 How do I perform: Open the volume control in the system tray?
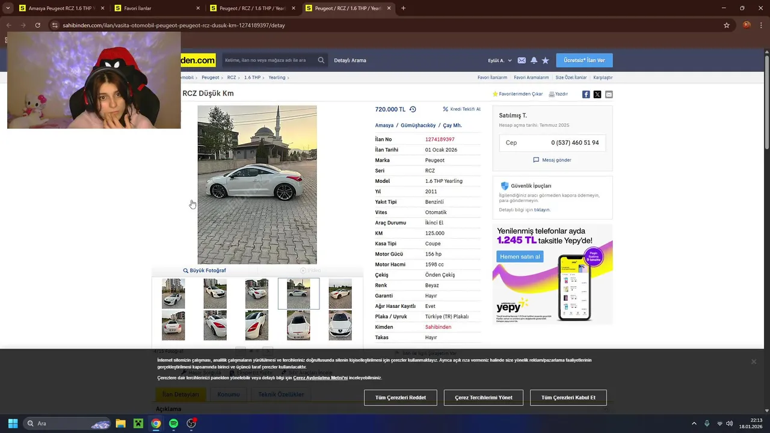click(729, 423)
